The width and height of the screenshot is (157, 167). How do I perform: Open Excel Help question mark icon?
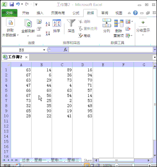pos(135,13)
